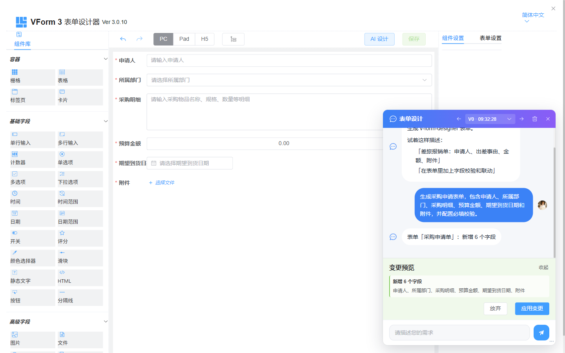Image resolution: width=565 pixels, height=353 pixels.
Task: Pick the 开关 switch component
Action: pyautogui.click(x=33, y=238)
